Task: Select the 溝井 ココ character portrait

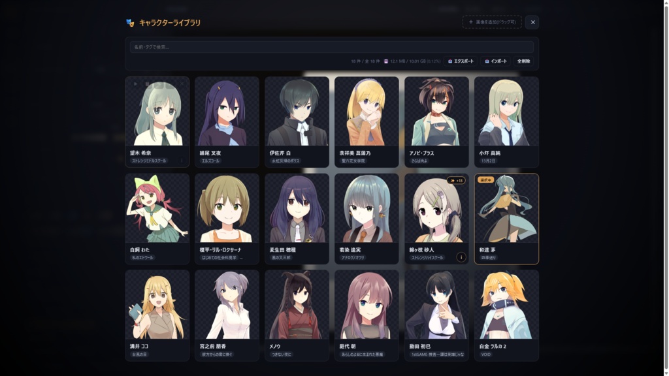Action: click(157, 305)
